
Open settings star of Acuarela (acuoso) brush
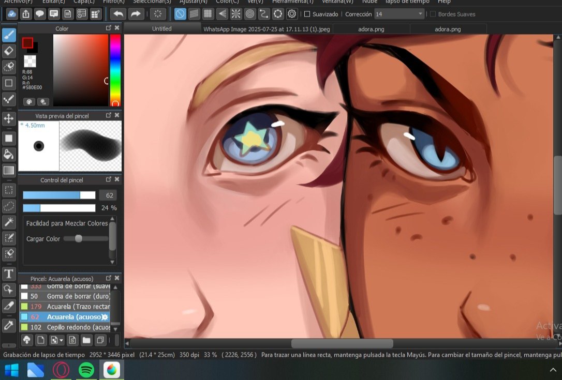(x=105, y=317)
